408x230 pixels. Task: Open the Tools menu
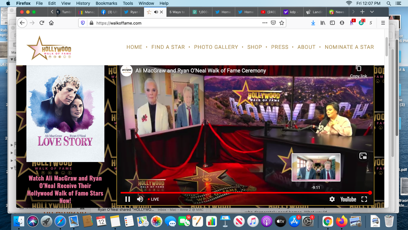[128, 3]
